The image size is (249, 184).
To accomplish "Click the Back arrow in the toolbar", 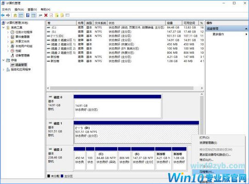I will (x=3, y=16).
